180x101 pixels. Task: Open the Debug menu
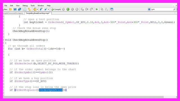tap(25, 6)
